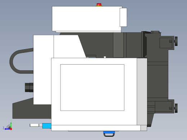Viewport: 187px width, 140px height.
Task: Select the inner rectangular window panel of door
Action: [92, 88]
